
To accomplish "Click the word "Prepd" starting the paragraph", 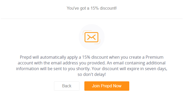I will pyautogui.click(x=25, y=57).
